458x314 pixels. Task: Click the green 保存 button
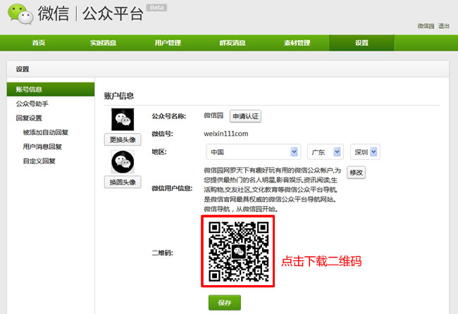[x=225, y=303]
